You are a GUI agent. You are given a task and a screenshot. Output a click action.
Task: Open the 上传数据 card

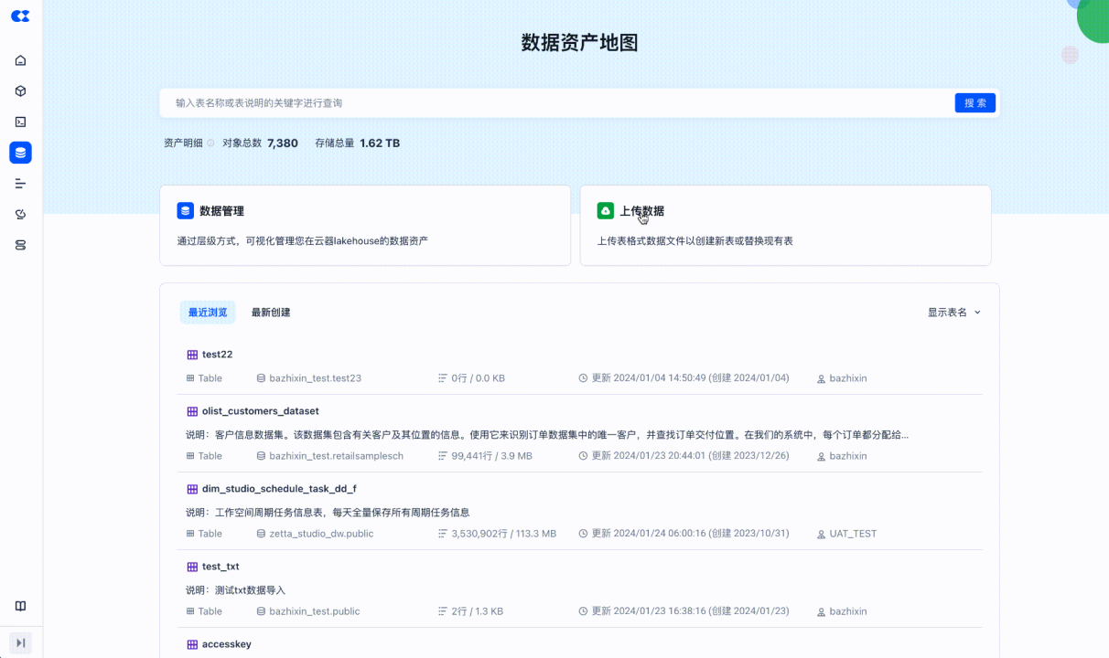(x=785, y=225)
